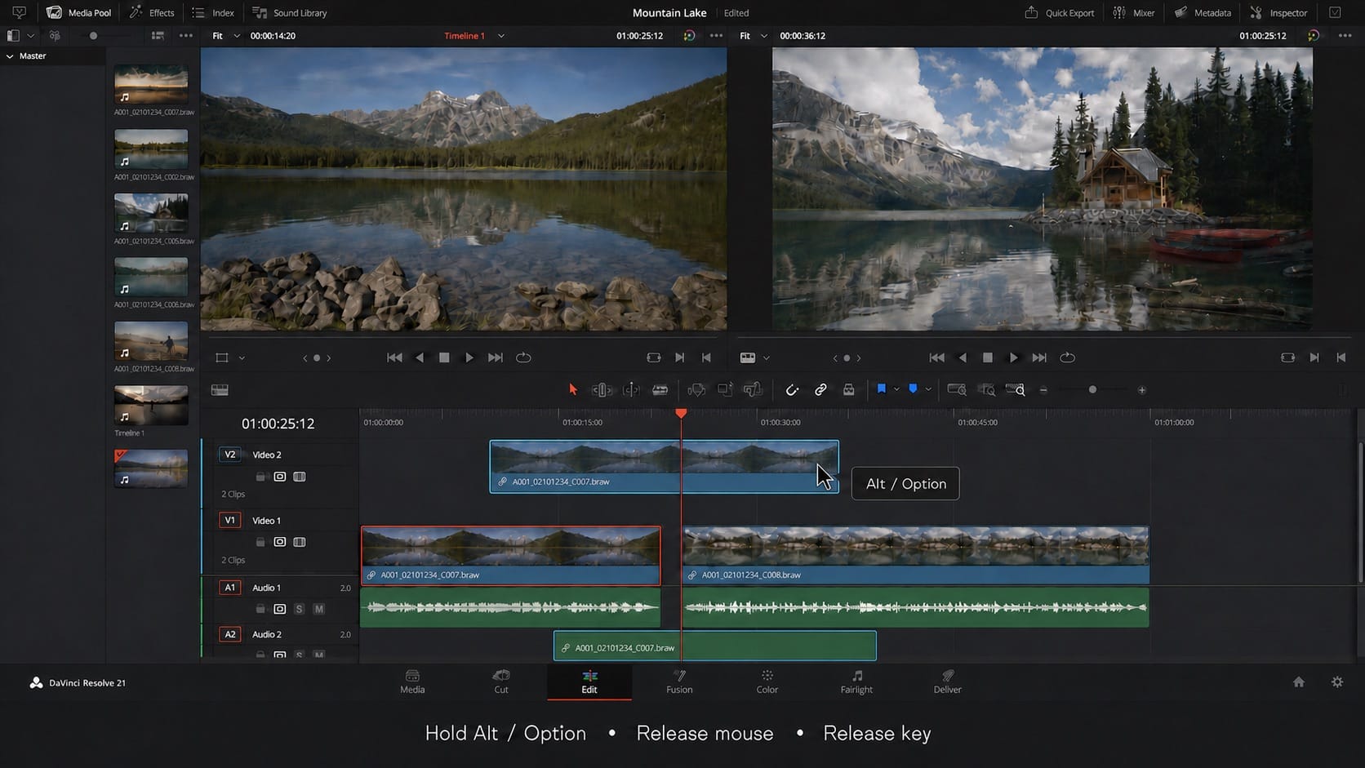
Task: Select the V1 track destination button
Action: tap(229, 520)
